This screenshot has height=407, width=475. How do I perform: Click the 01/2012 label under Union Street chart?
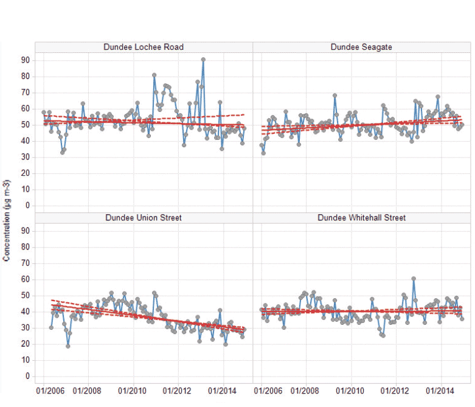(x=177, y=391)
